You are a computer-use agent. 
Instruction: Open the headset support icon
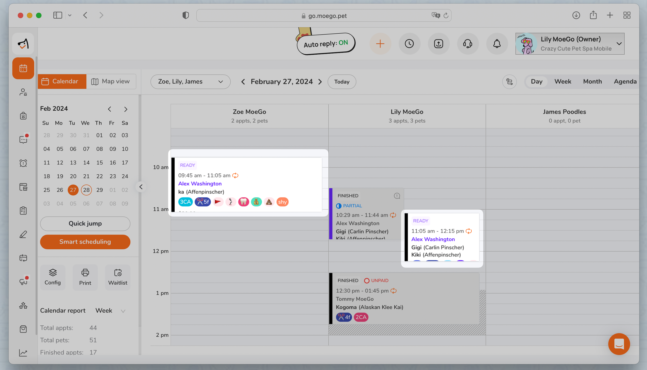(x=468, y=44)
